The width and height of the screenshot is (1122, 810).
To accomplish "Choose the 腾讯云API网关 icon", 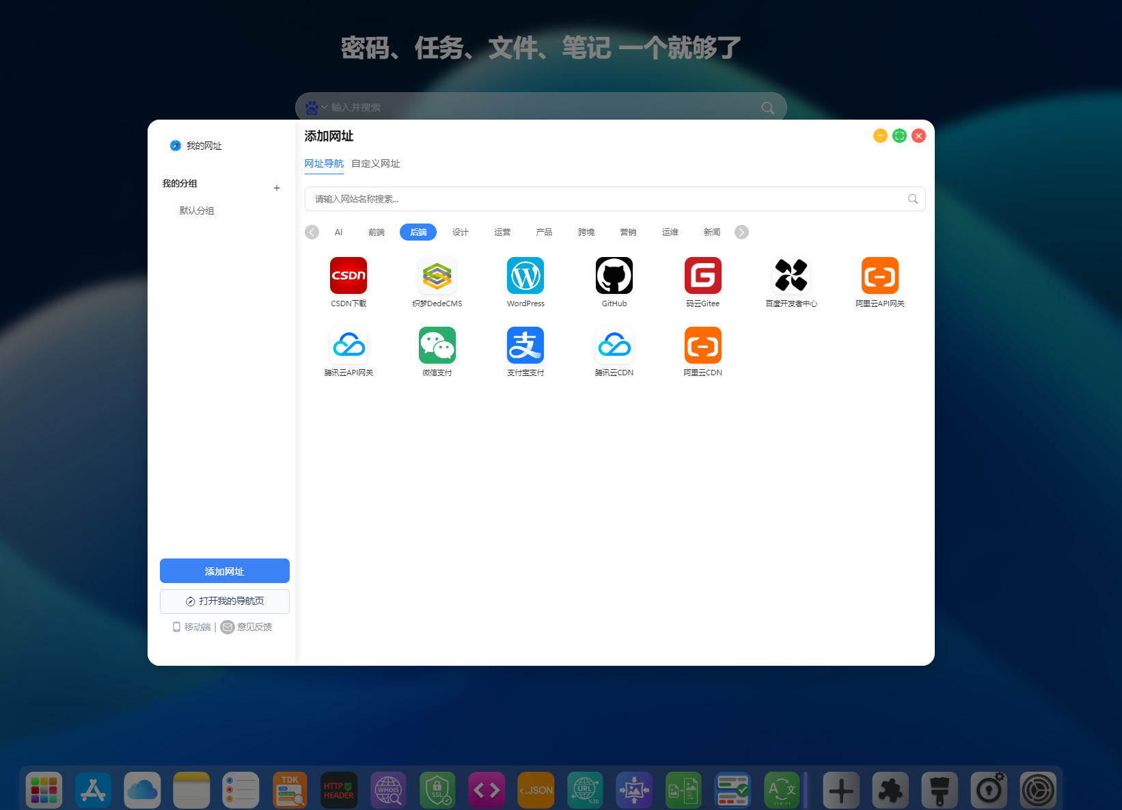I will pos(348,345).
